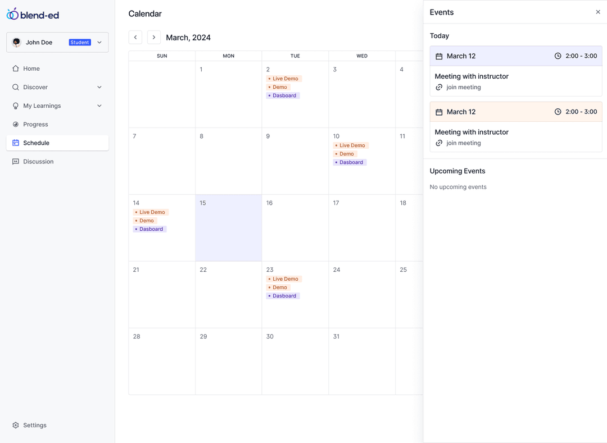The width and height of the screenshot is (607, 443).
Task: Click the second join meeting link
Action: 463,143
